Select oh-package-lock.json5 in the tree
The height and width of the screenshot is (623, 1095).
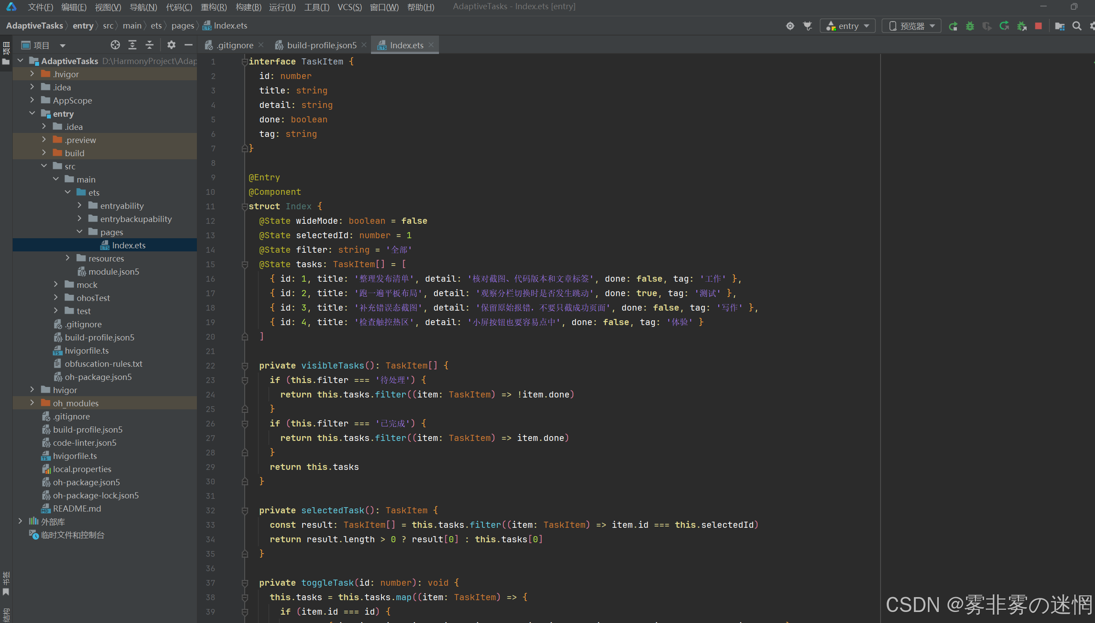click(105, 495)
